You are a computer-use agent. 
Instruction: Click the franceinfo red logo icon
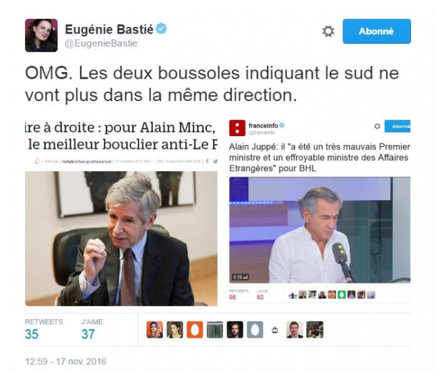[237, 128]
